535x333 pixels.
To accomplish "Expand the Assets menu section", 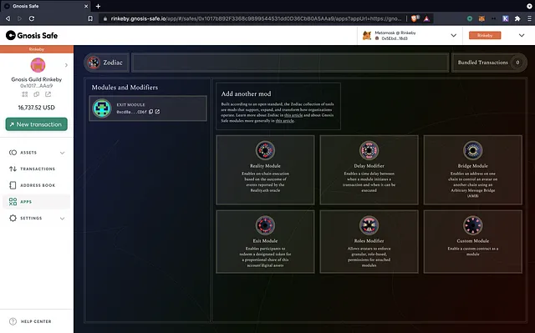I will coord(62,153).
